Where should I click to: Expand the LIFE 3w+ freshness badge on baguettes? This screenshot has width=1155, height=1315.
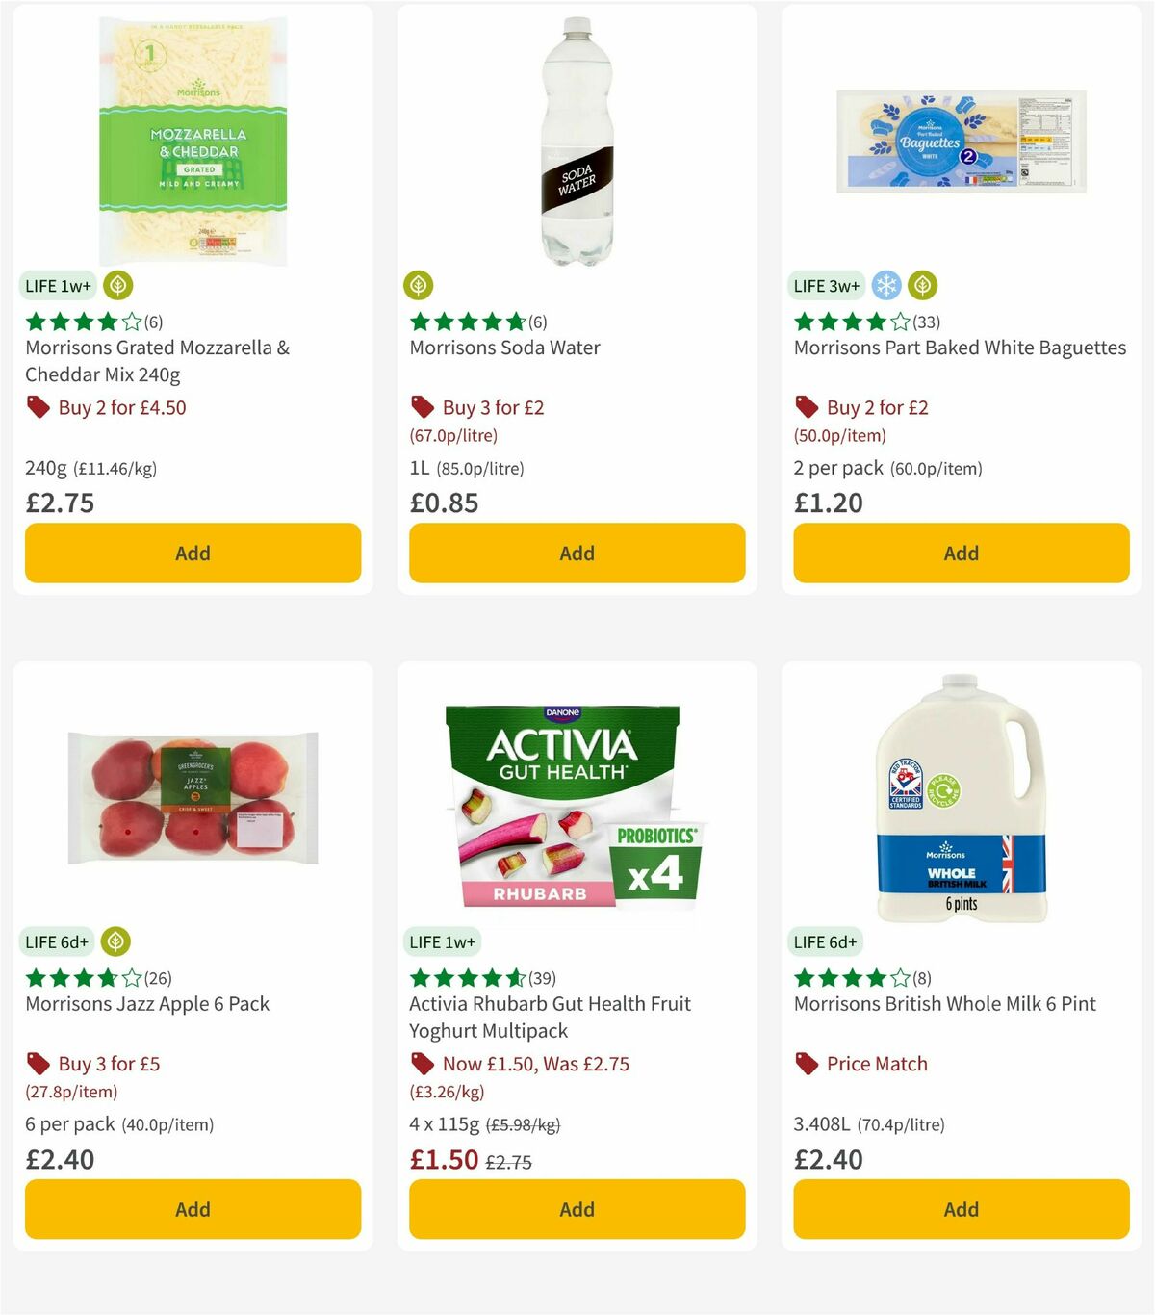point(826,286)
